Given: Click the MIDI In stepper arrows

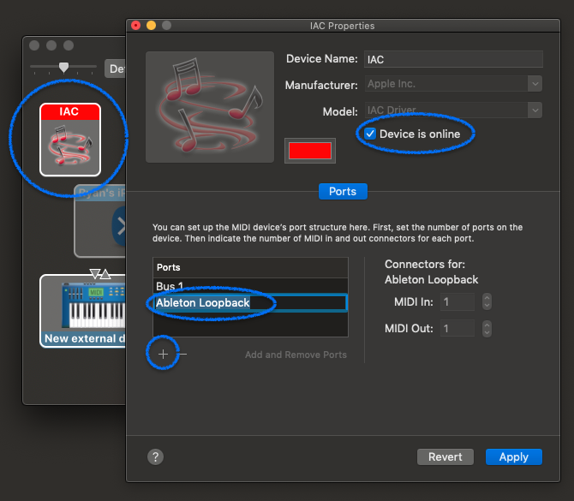Looking at the screenshot, I should [x=487, y=302].
